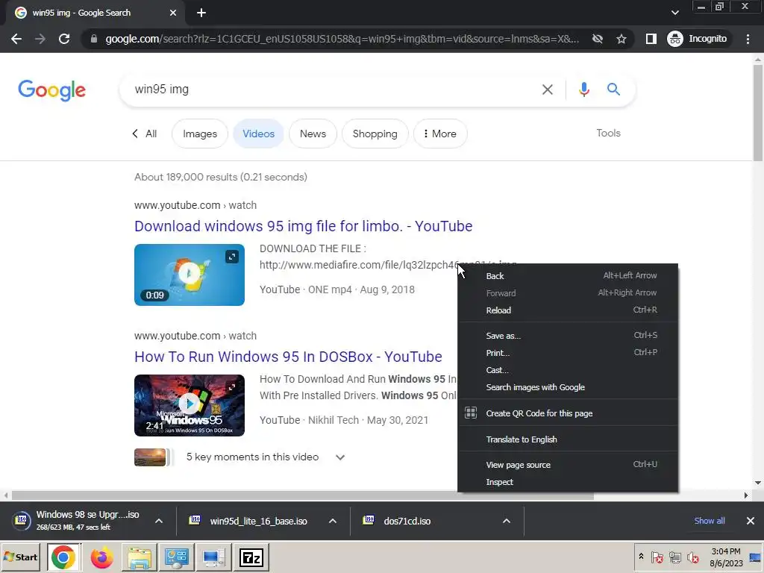Open Chrome's three-dot menu
764x573 pixels.
748,39
